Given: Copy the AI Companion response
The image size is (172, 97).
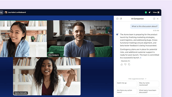Looking at the screenshot, I should [129, 64].
